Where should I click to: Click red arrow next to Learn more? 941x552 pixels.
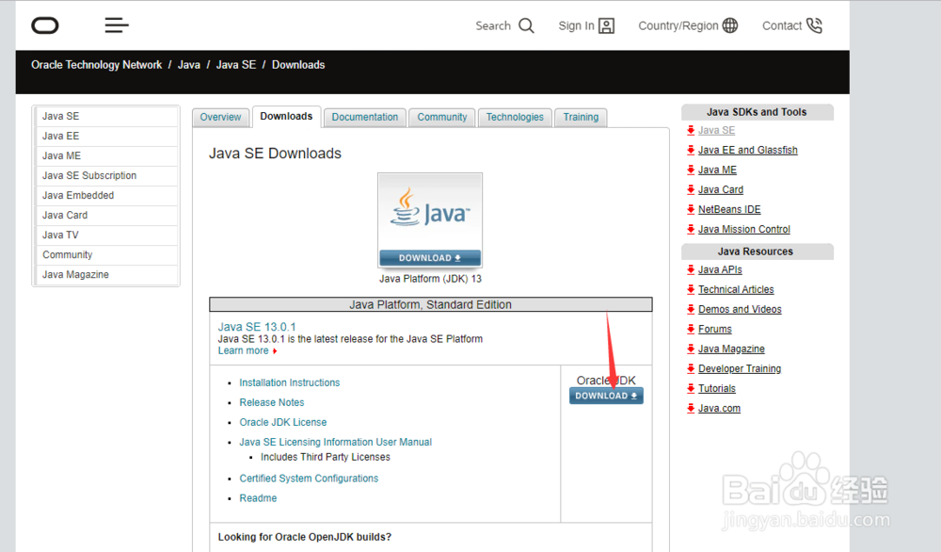[275, 351]
